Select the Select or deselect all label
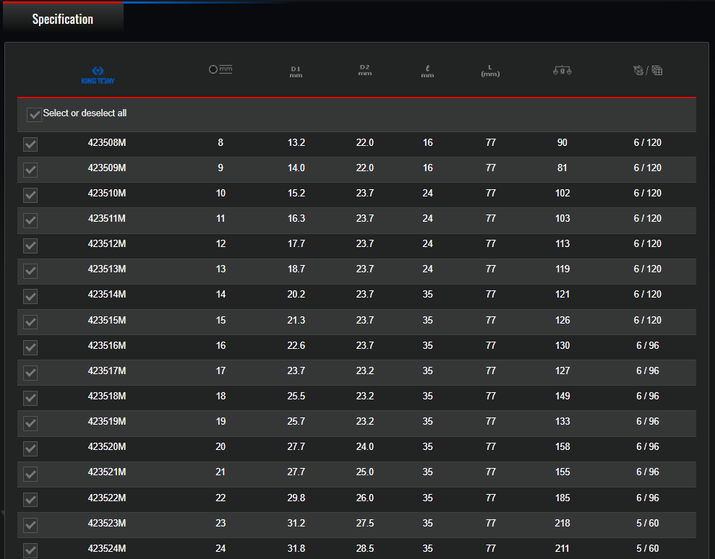Screen dimensions: 715x559 point(85,113)
